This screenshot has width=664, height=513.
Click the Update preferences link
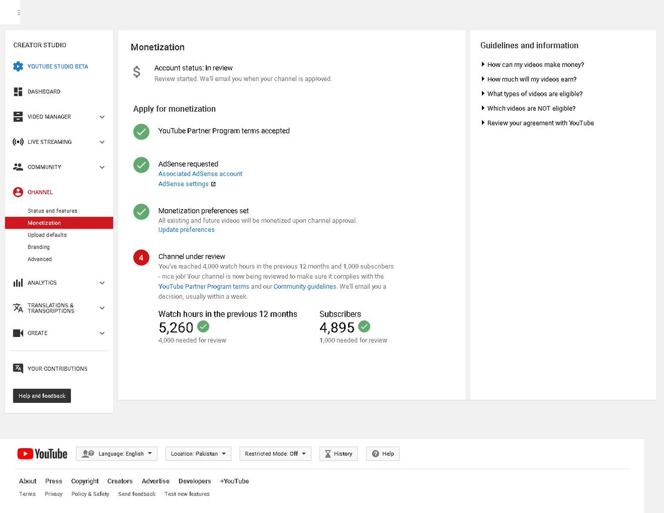tap(186, 230)
